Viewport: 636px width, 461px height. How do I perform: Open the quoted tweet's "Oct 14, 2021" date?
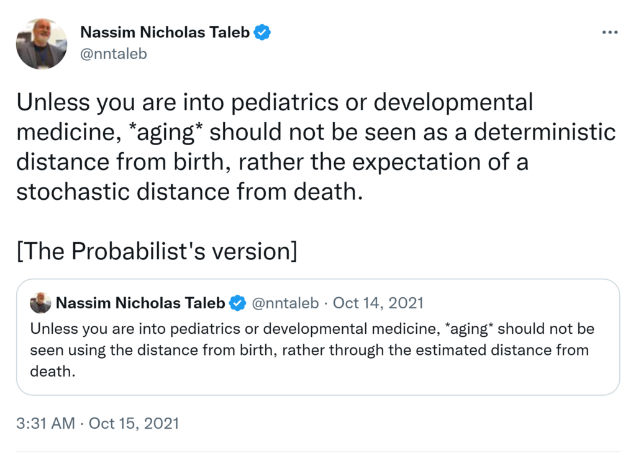point(378,303)
